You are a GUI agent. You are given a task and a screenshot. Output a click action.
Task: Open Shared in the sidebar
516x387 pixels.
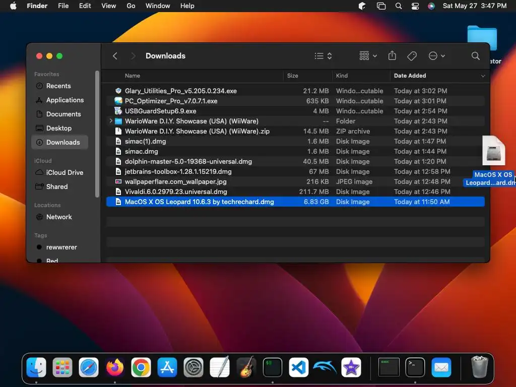click(59, 186)
